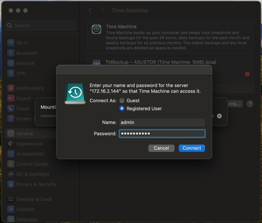Open Control Center settings
This screenshot has width=262, height=223.
pyautogui.click(x=32, y=164)
